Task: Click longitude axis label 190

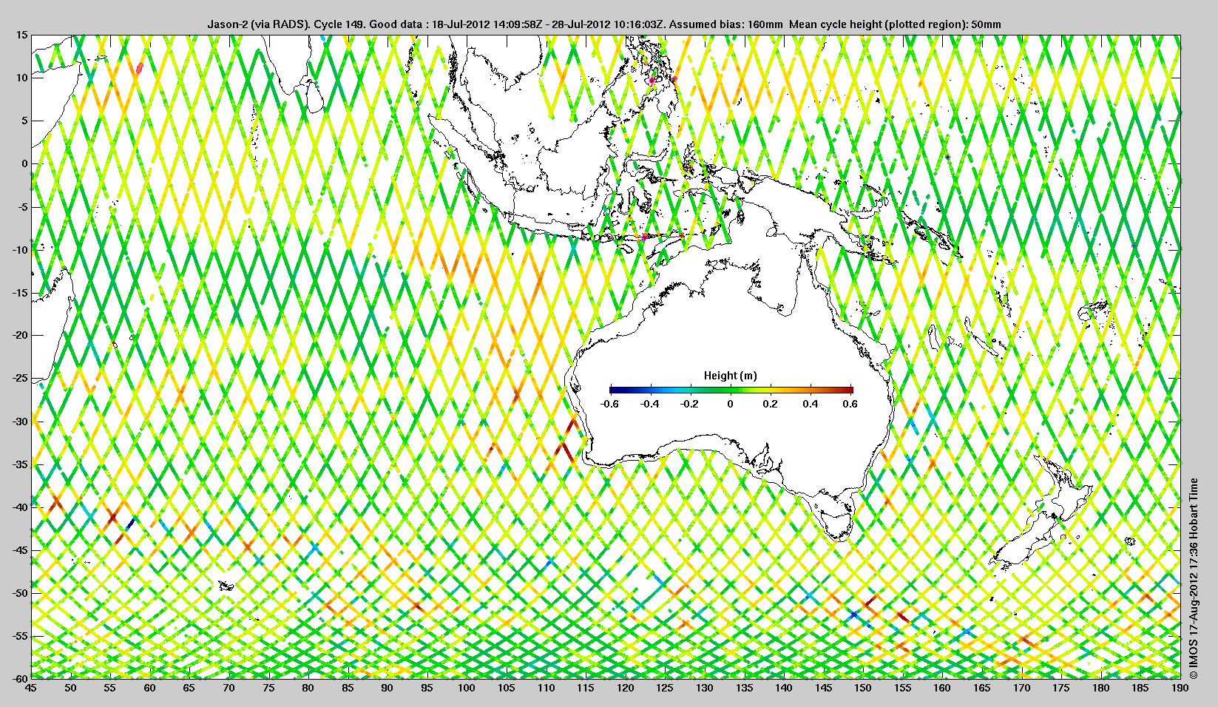Action: tap(1180, 689)
